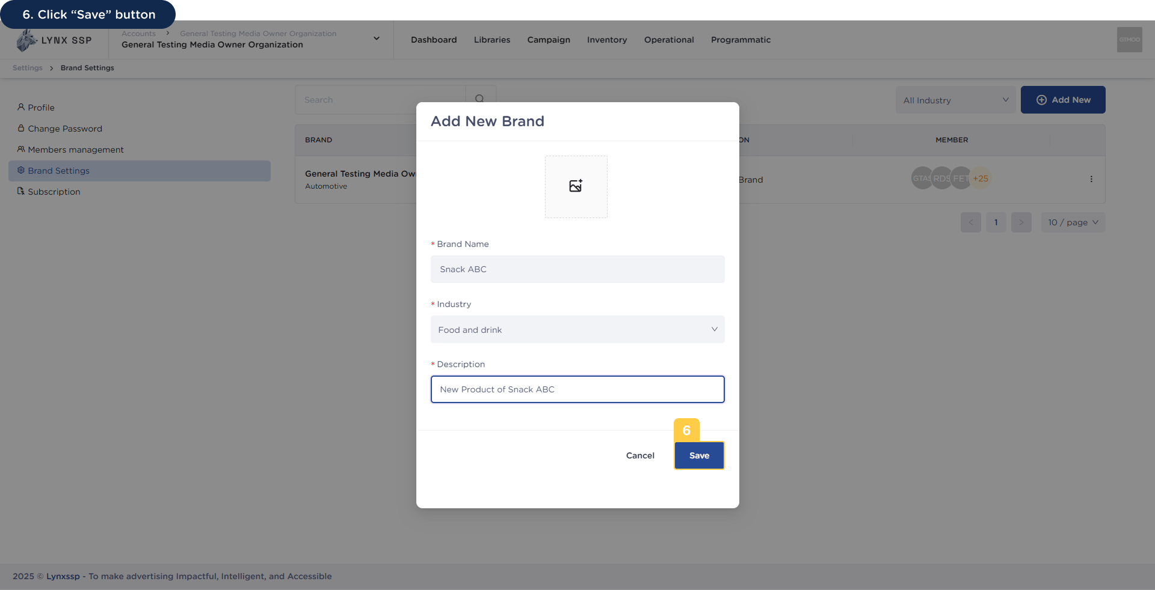Click the Subscription document icon
1155x590 pixels.
pyautogui.click(x=21, y=191)
